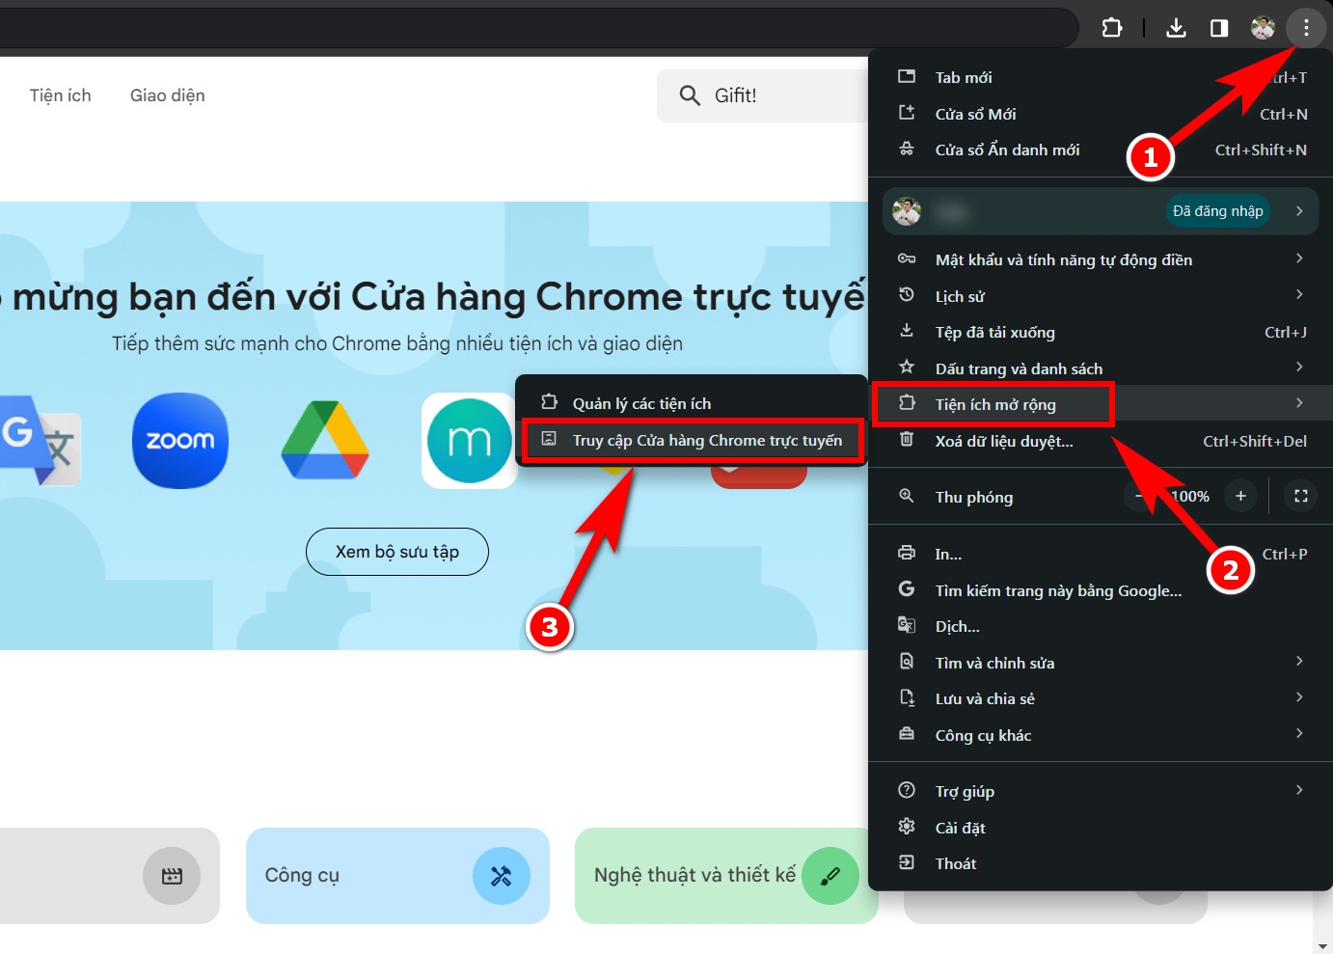Select the Google Drive icon
The height and width of the screenshot is (954, 1333).
325,441
